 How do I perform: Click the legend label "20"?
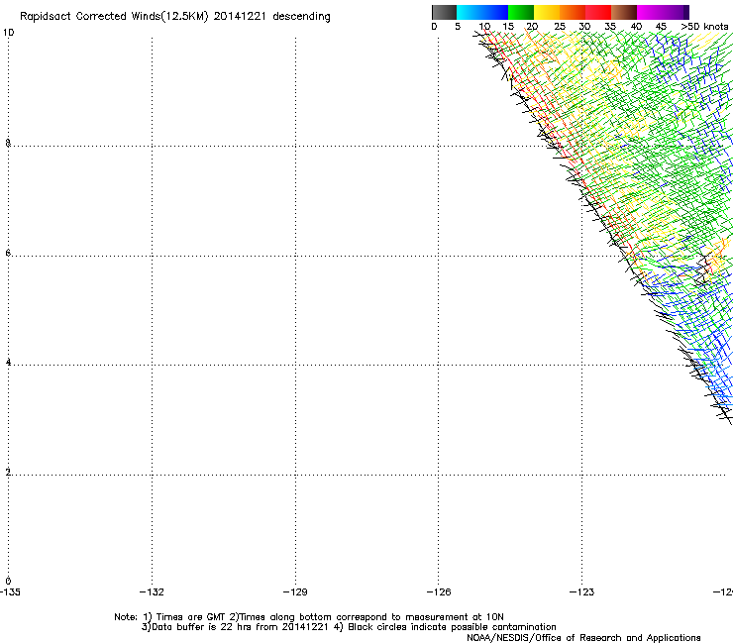(x=532, y=27)
